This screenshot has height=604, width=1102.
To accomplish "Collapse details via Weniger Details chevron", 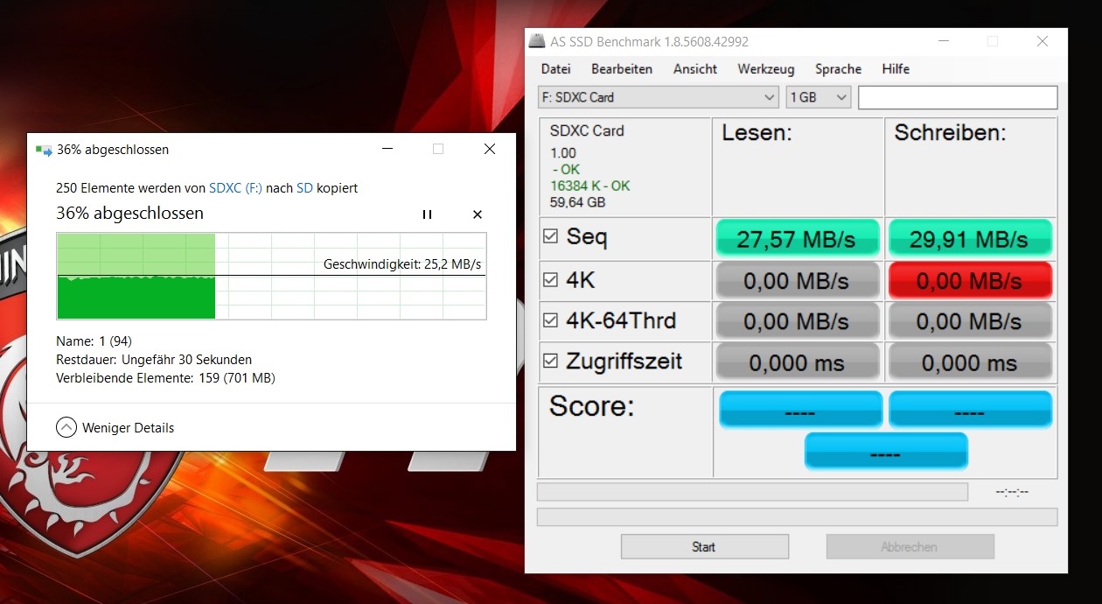I will pyautogui.click(x=66, y=428).
